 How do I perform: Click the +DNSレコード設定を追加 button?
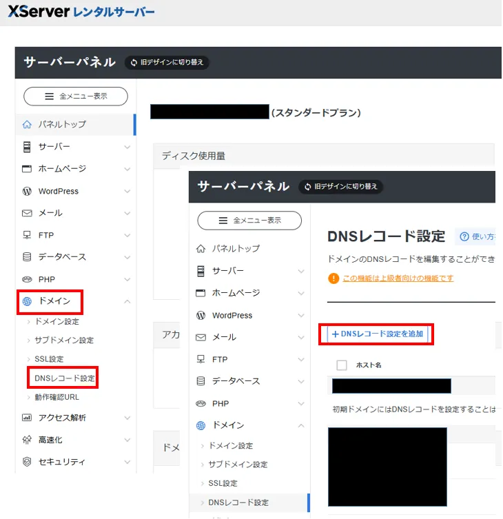point(378,334)
